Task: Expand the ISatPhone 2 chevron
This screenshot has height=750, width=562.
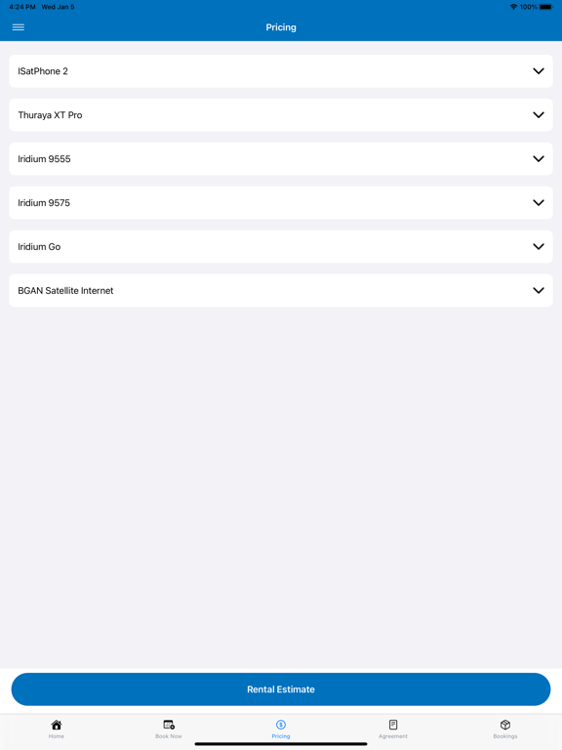Action: [x=539, y=71]
